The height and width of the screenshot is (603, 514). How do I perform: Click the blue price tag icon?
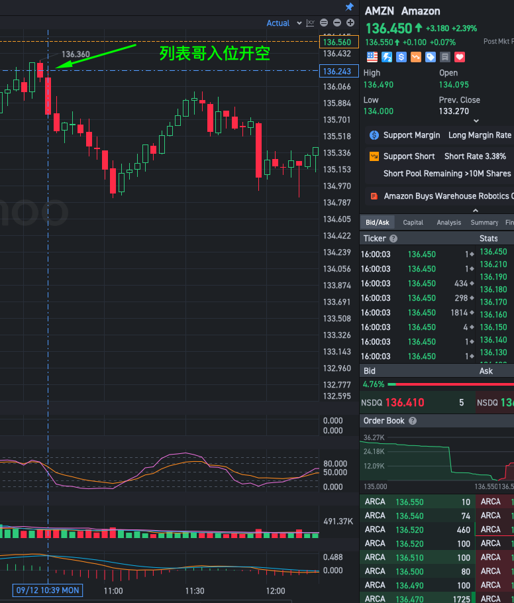pos(431,57)
